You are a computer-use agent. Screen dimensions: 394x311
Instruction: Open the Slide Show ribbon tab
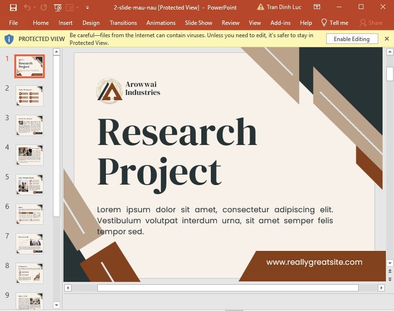(198, 22)
